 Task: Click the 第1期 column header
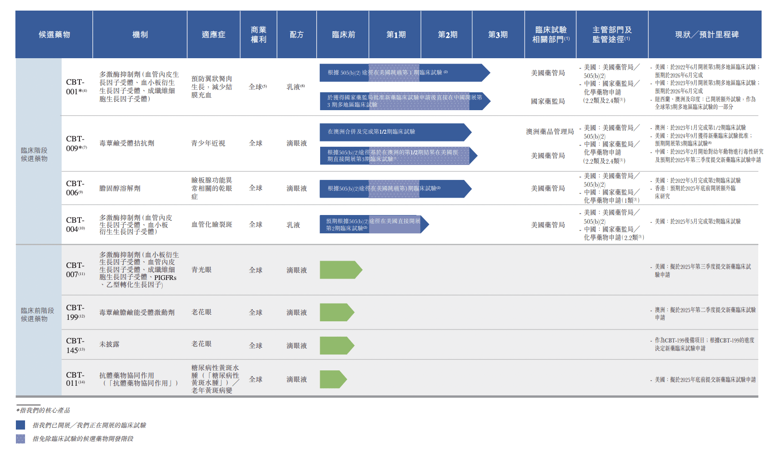(x=396, y=35)
